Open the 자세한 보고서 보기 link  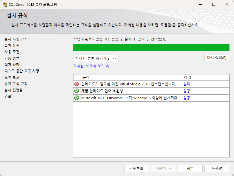pyautogui.click(x=91, y=66)
